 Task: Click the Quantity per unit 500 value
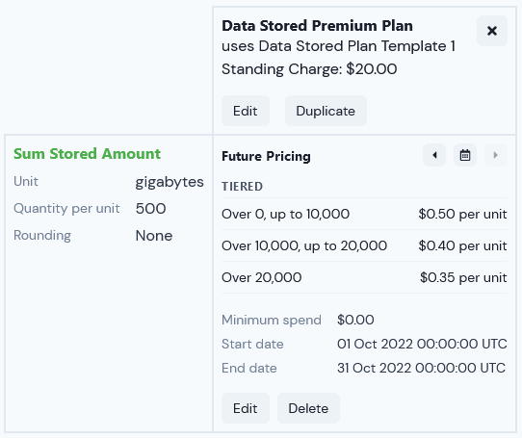click(150, 209)
